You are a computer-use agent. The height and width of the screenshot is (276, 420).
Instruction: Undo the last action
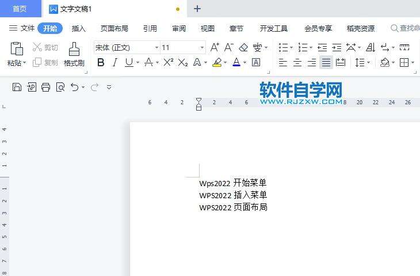point(74,87)
